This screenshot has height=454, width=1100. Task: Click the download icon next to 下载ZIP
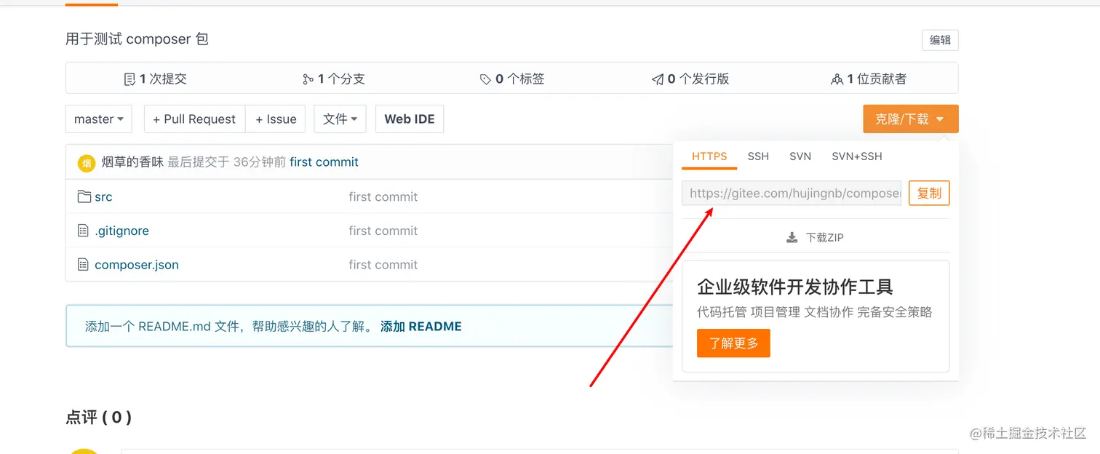coord(792,236)
